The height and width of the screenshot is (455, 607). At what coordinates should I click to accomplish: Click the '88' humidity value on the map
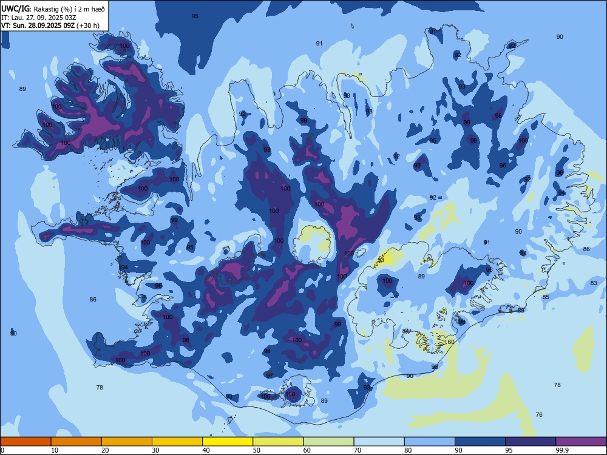[521, 310]
